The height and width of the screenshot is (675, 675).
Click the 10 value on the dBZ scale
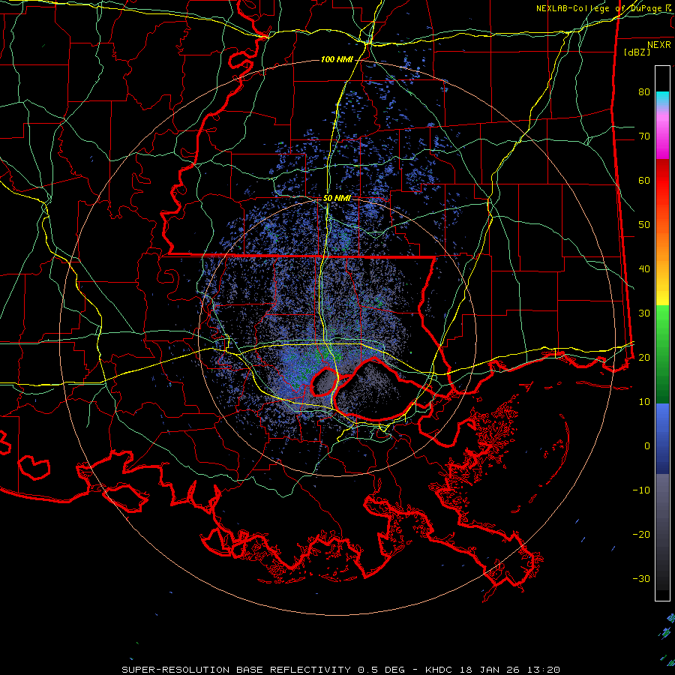click(644, 402)
